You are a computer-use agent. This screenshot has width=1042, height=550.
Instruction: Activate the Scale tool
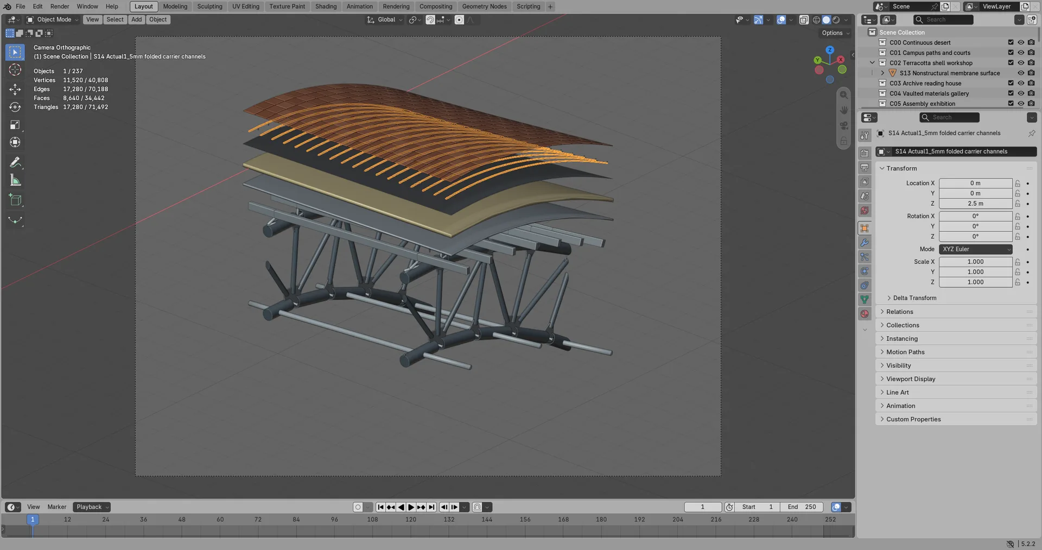click(15, 125)
